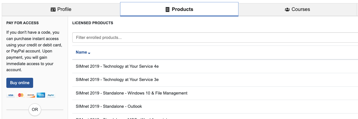Focus the Filter enrolled products field

tap(215, 37)
